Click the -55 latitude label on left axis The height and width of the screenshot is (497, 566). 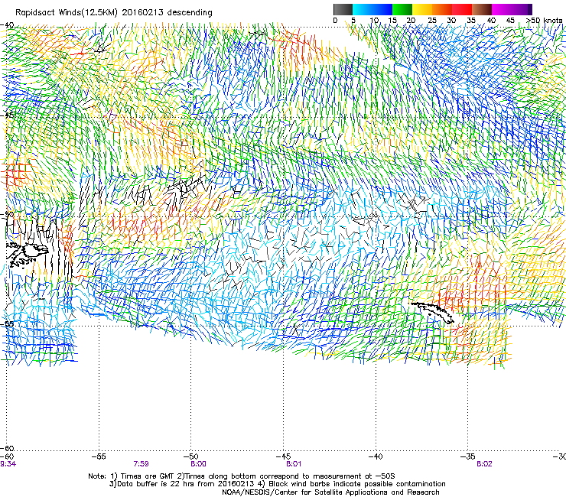7,323
